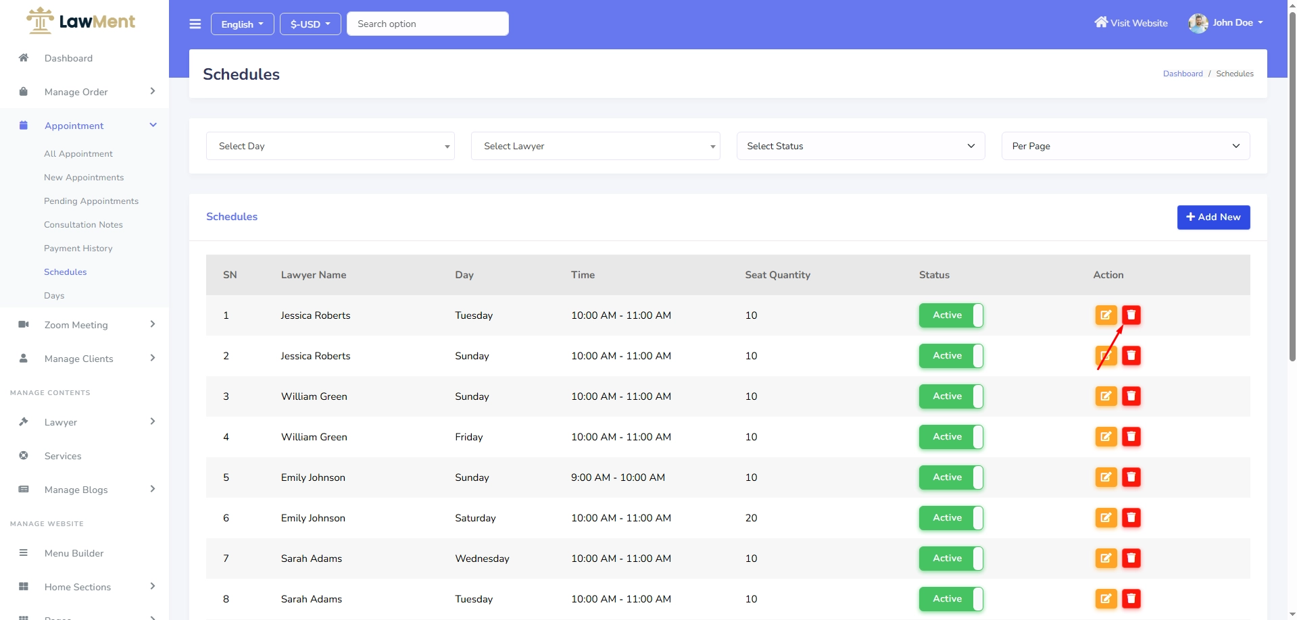
Task: Delete Jessica Roberts' Tuesday schedule
Action: (x=1131, y=315)
